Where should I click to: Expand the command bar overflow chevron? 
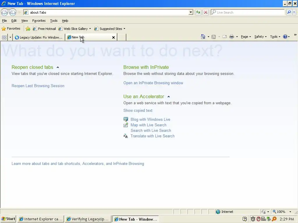coord(295,35)
